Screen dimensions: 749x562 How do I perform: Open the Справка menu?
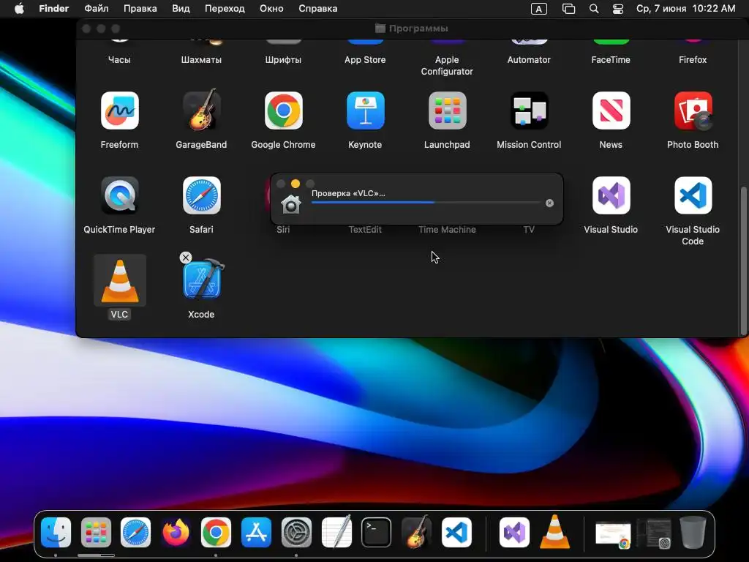317,9
